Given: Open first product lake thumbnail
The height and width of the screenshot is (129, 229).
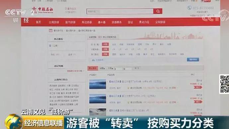Looking at the screenshot, I should pyautogui.click(x=98, y=84).
